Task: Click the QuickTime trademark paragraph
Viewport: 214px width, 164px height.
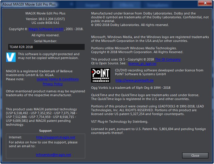Action: point(145,97)
